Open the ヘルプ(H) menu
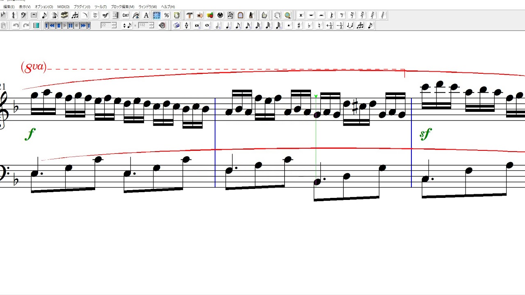The width and height of the screenshot is (525, 295). tap(168, 7)
